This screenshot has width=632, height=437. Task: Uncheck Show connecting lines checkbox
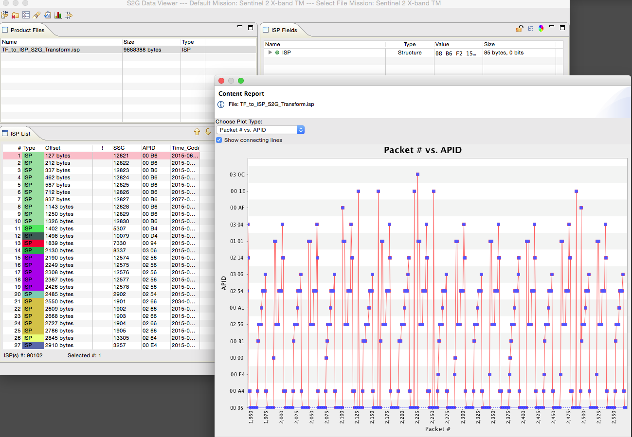[219, 140]
